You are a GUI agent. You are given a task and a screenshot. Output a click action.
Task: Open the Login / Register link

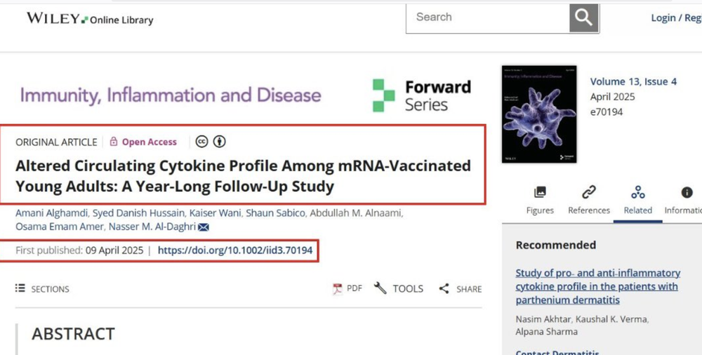(x=676, y=18)
